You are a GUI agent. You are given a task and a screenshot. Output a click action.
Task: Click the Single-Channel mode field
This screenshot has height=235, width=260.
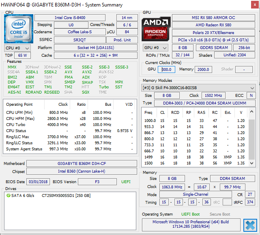coord(196,194)
